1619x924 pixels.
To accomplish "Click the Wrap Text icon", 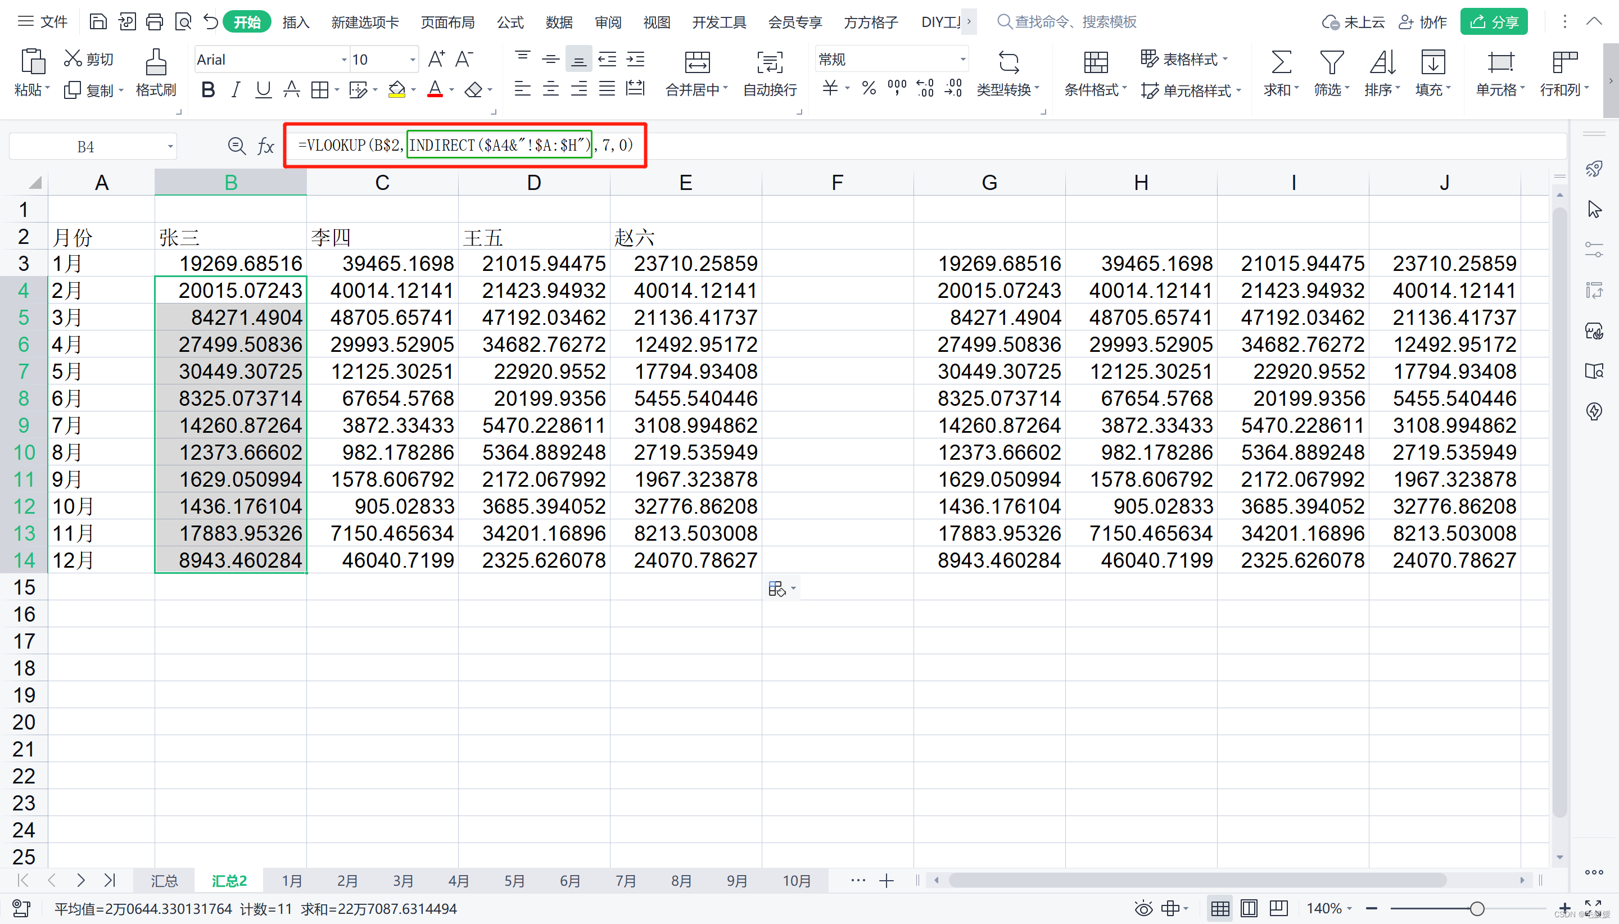I will (769, 62).
